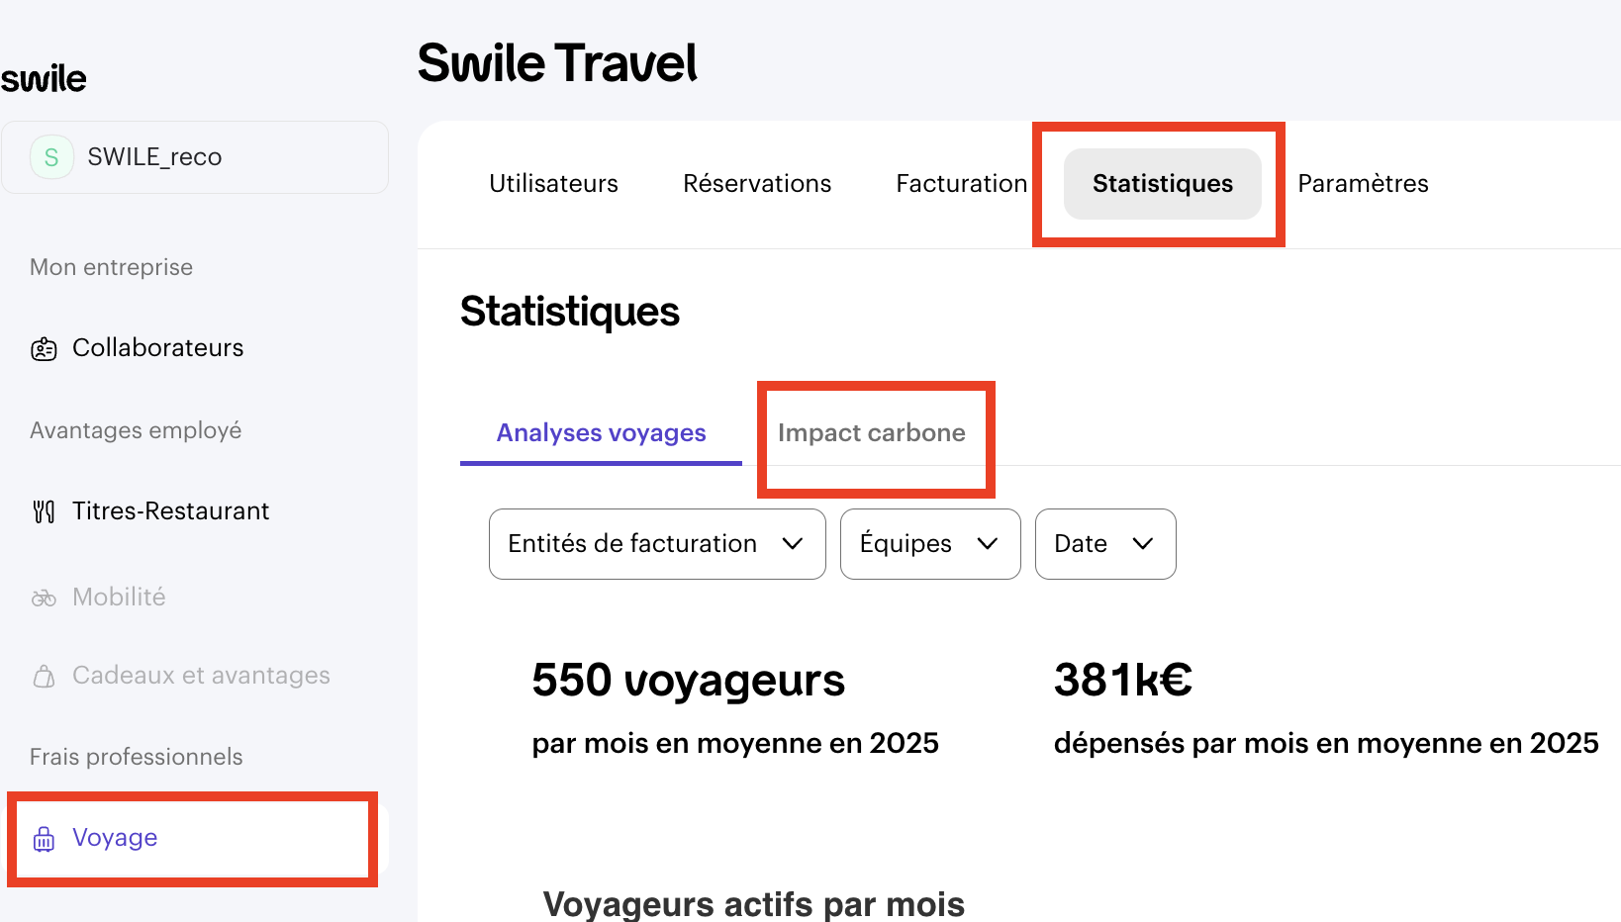Switch to Impact carbone sub-tab
The image size is (1621, 922).
tap(871, 433)
